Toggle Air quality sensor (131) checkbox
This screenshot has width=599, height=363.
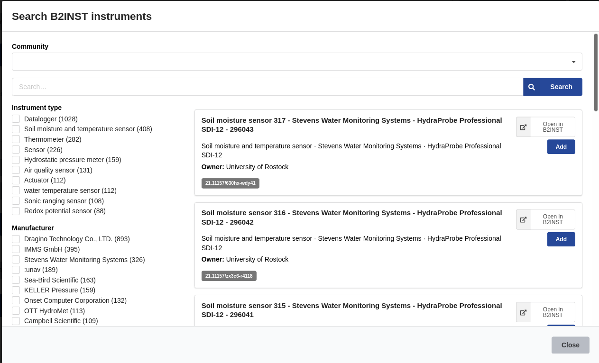tap(16, 170)
